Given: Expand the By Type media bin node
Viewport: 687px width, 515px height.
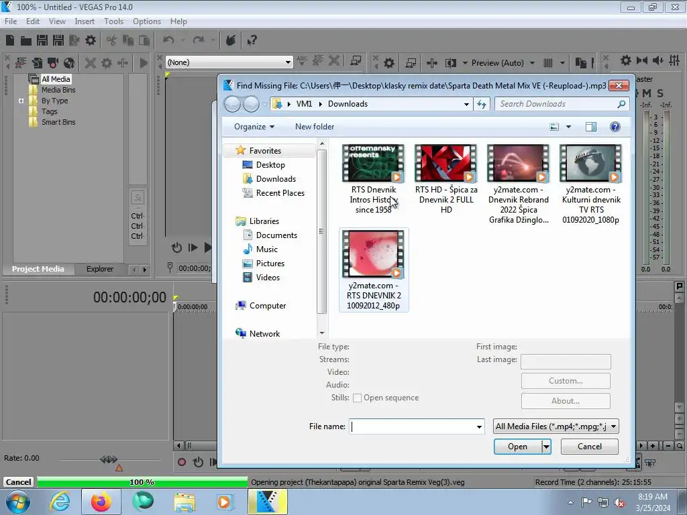Looking at the screenshot, I should tap(21, 101).
